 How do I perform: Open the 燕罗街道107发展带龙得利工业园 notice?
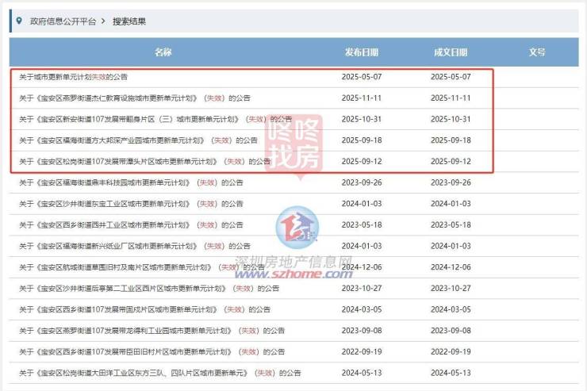(152, 331)
